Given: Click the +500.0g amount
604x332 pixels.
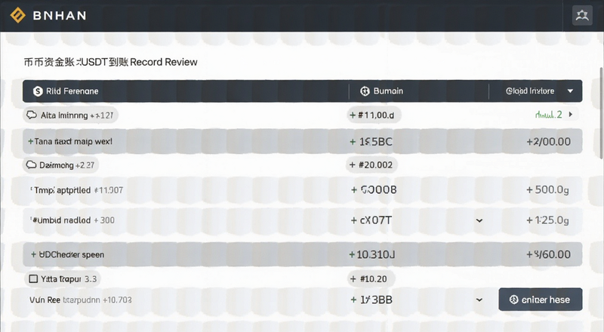Looking at the screenshot, I should (547, 189).
